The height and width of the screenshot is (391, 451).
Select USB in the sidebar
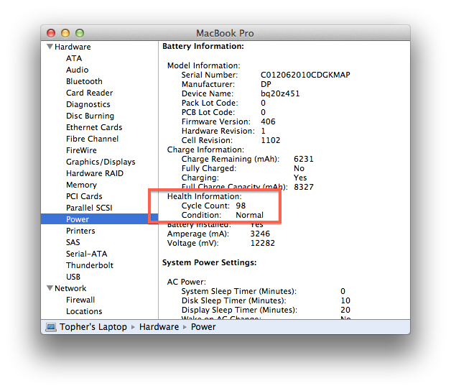pos(73,277)
